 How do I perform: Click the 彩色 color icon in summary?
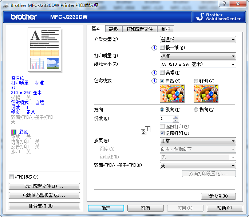pyautogui.click(x=14, y=132)
